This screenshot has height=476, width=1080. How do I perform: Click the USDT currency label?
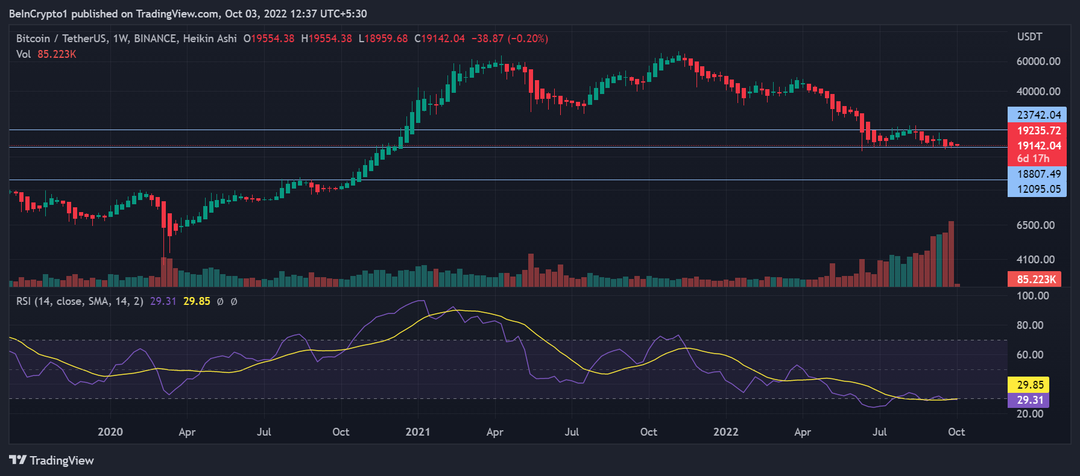(1029, 37)
